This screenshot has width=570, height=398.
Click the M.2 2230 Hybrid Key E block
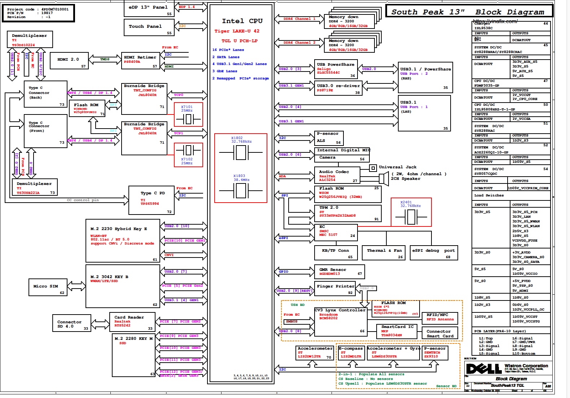coord(123,241)
